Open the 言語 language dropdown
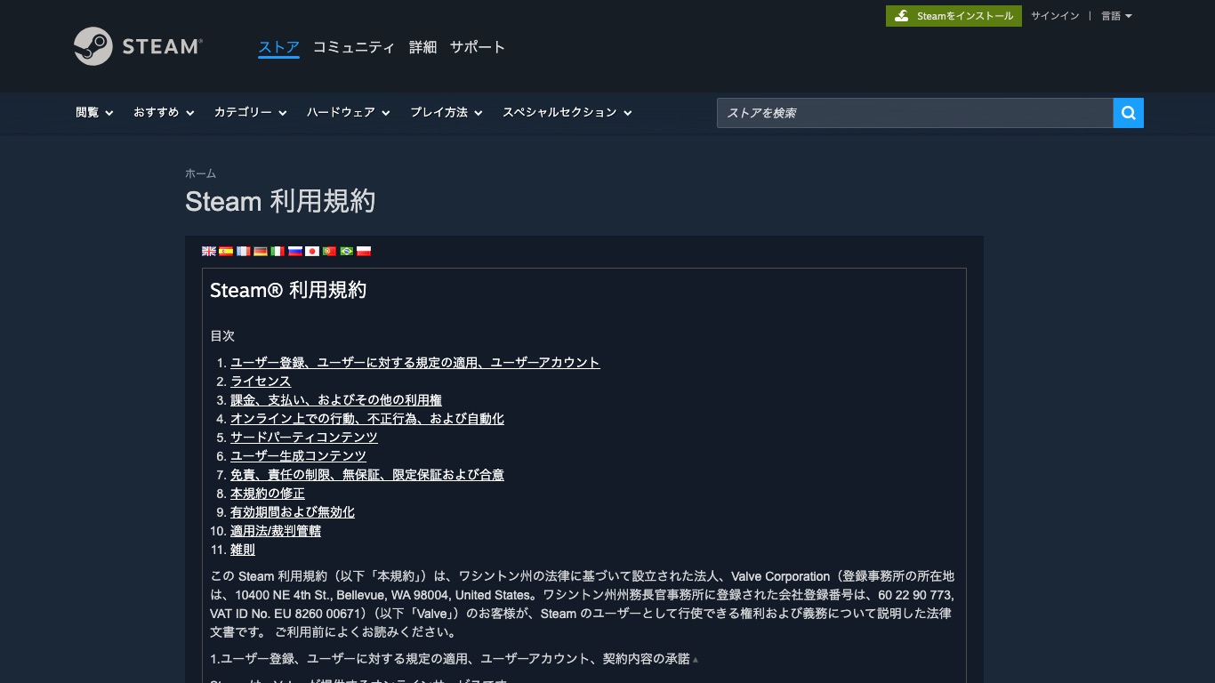Viewport: 1215px width, 683px height. click(x=1116, y=16)
